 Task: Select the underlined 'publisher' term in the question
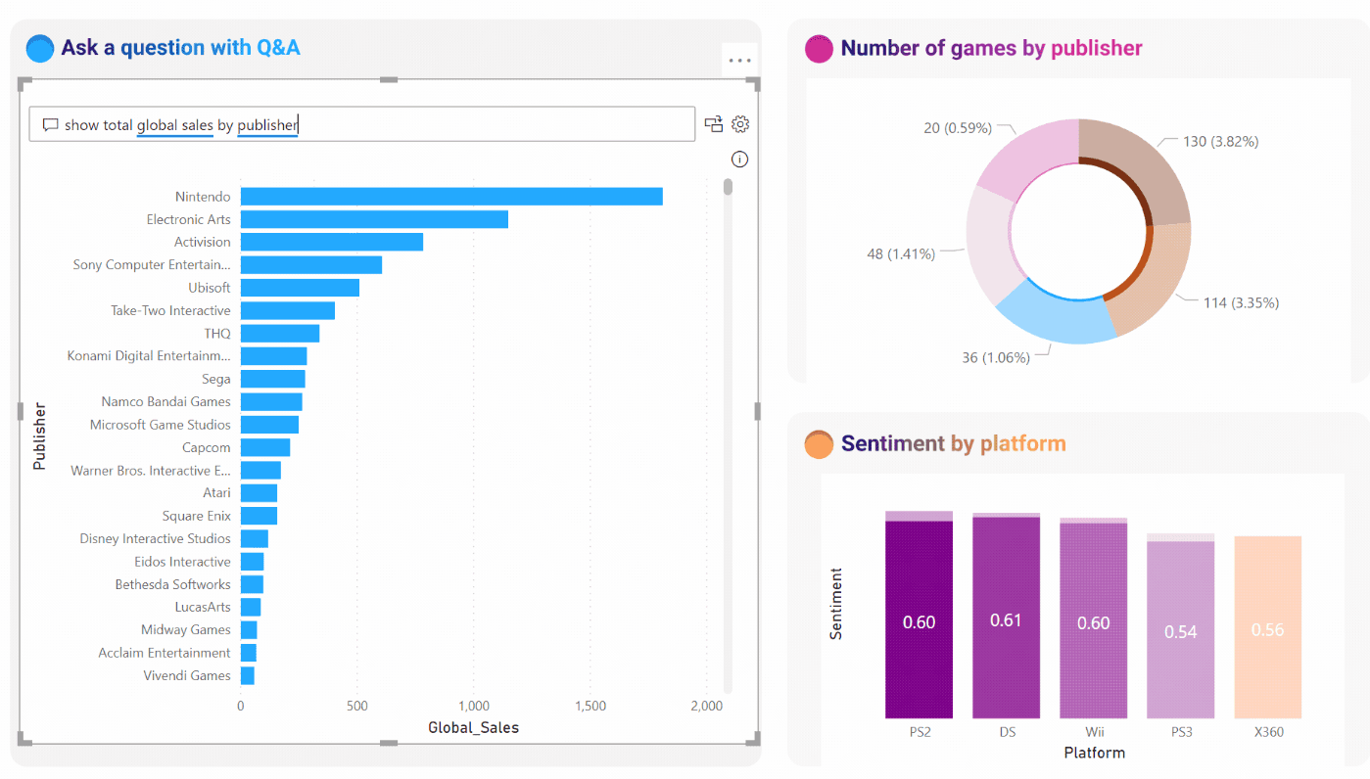266,125
